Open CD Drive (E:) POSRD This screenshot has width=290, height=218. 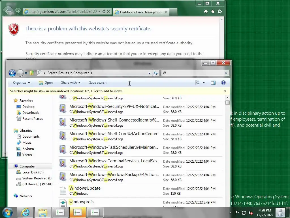click(x=34, y=184)
